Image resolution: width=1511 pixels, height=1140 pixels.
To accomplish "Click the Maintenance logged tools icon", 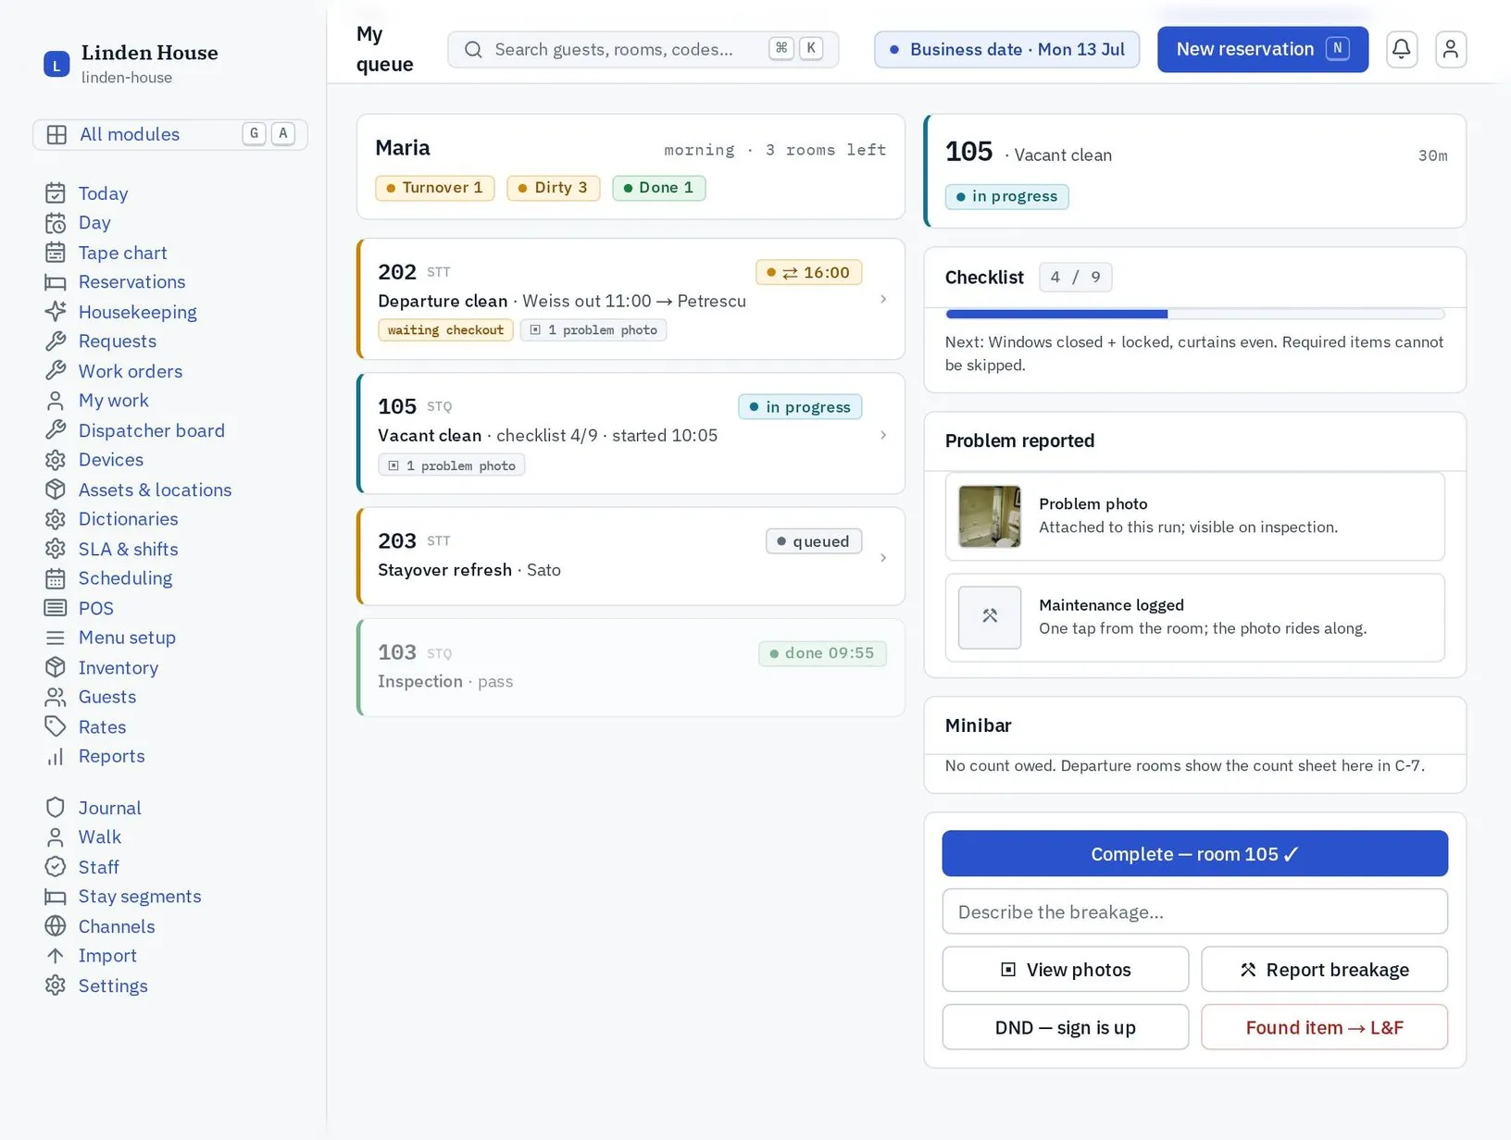I will 990,617.
